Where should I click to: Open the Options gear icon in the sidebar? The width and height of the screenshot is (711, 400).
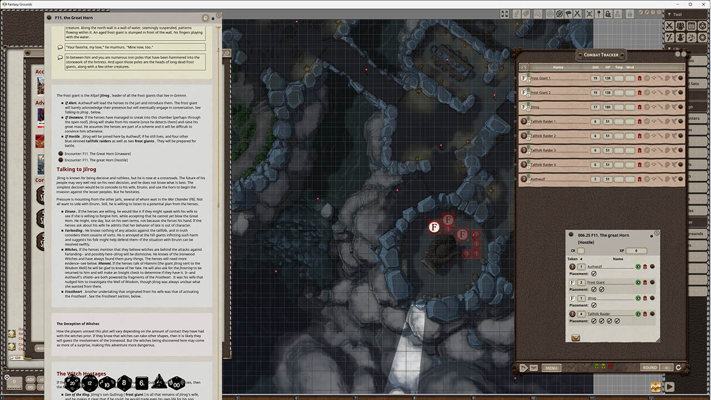[703, 37]
